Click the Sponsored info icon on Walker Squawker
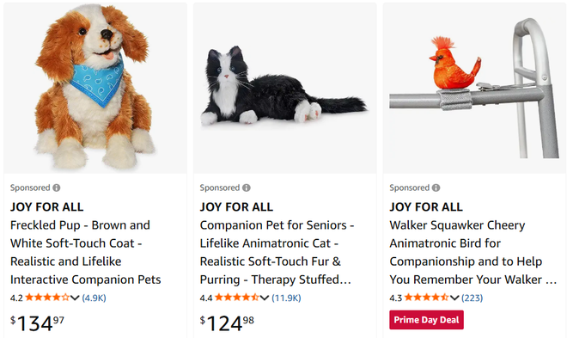The width and height of the screenshot is (567, 338). click(x=436, y=187)
